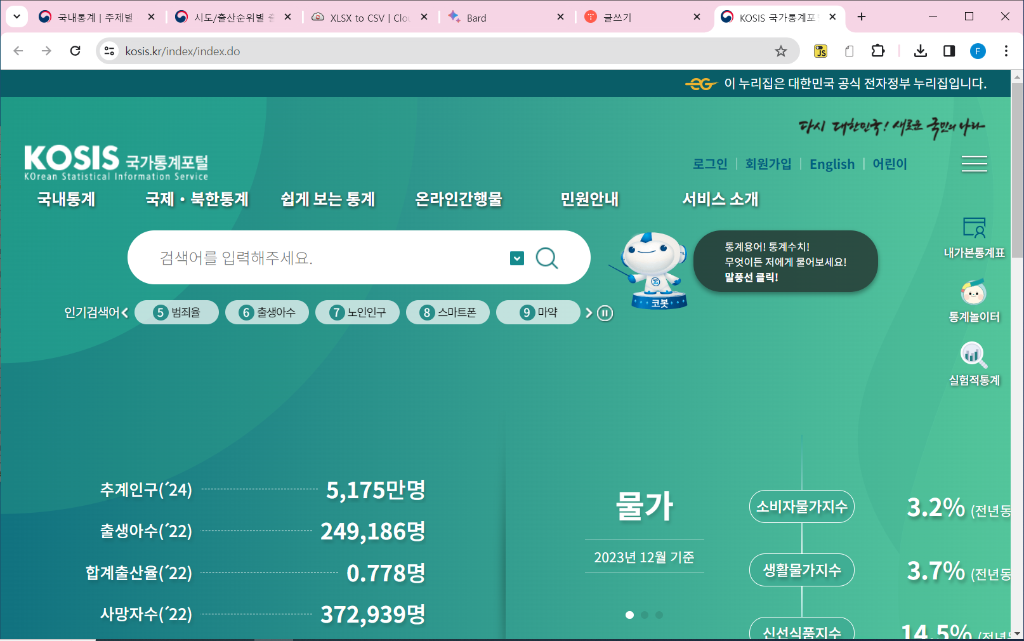Select 소비자물가지수 indicator
1024x641 pixels.
[x=802, y=506]
